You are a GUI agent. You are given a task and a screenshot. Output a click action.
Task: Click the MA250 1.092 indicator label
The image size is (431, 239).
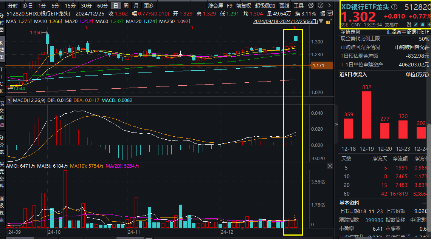(175, 22)
